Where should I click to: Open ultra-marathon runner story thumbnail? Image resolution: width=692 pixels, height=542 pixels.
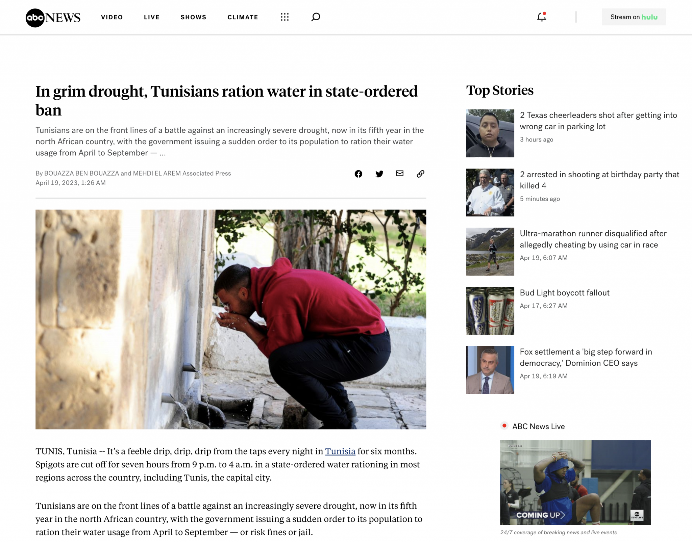click(490, 252)
